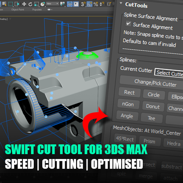Click the Use Pivot Point Center icon
The width and height of the screenshot is (183, 183).
point(62,4)
